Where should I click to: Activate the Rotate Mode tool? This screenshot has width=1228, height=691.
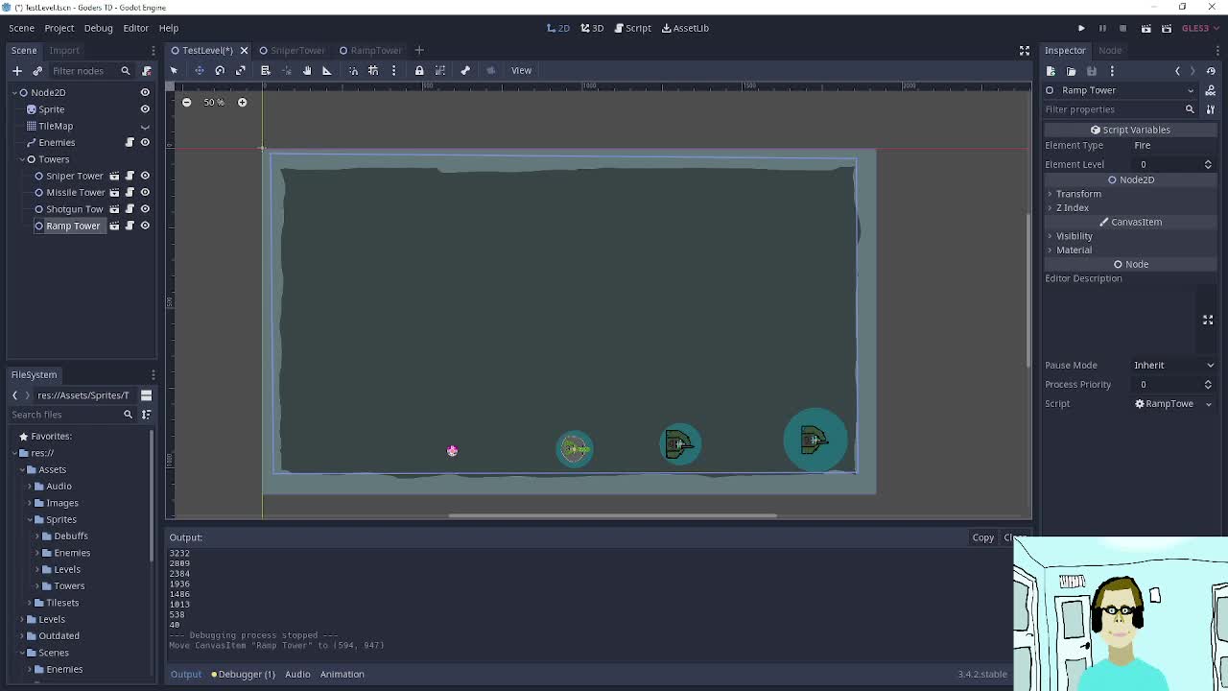[x=220, y=70]
